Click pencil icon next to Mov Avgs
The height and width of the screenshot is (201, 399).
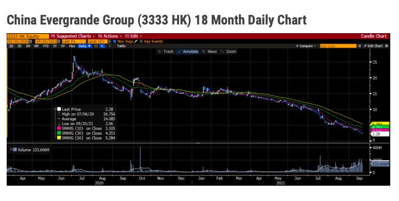click(x=136, y=41)
